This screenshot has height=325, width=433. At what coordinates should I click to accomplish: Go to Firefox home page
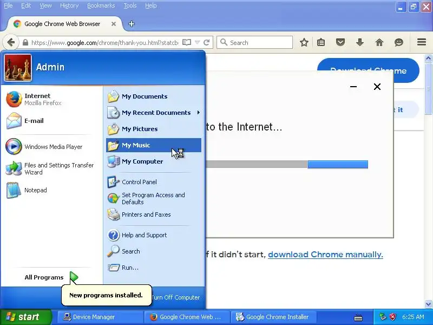[379, 42]
